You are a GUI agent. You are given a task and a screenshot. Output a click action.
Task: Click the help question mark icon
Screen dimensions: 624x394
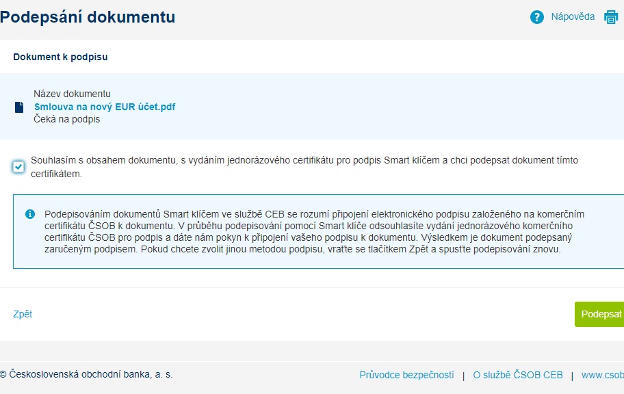[x=537, y=17]
